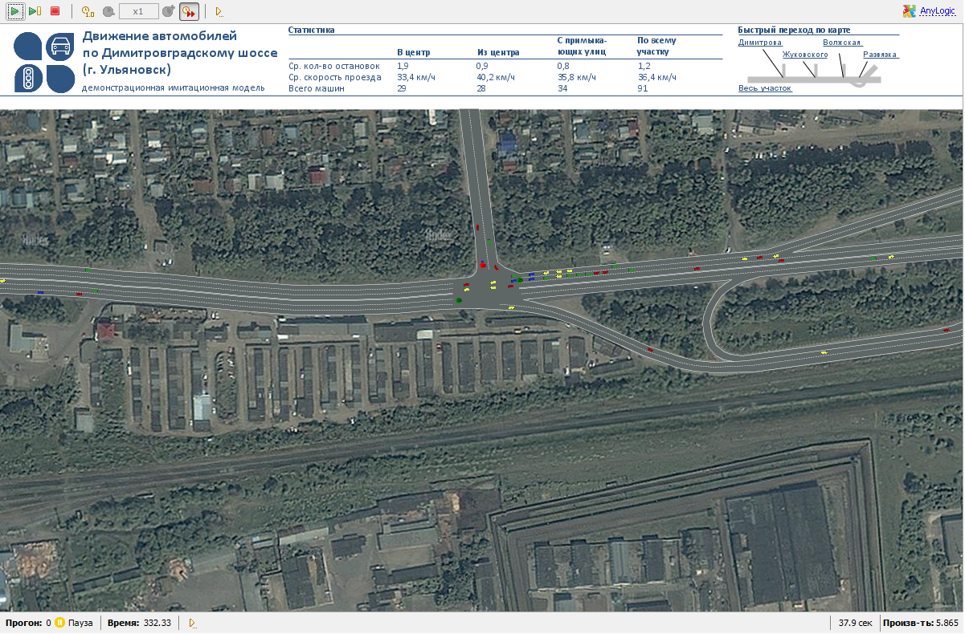Click the slow down simulation icon

(108, 11)
